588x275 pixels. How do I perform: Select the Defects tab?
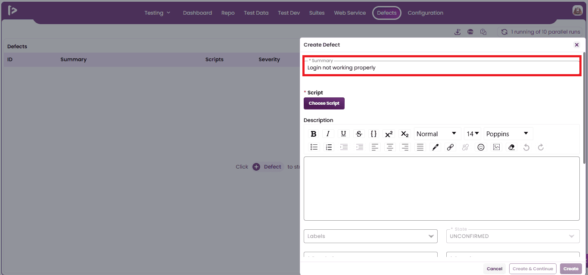pyautogui.click(x=386, y=13)
